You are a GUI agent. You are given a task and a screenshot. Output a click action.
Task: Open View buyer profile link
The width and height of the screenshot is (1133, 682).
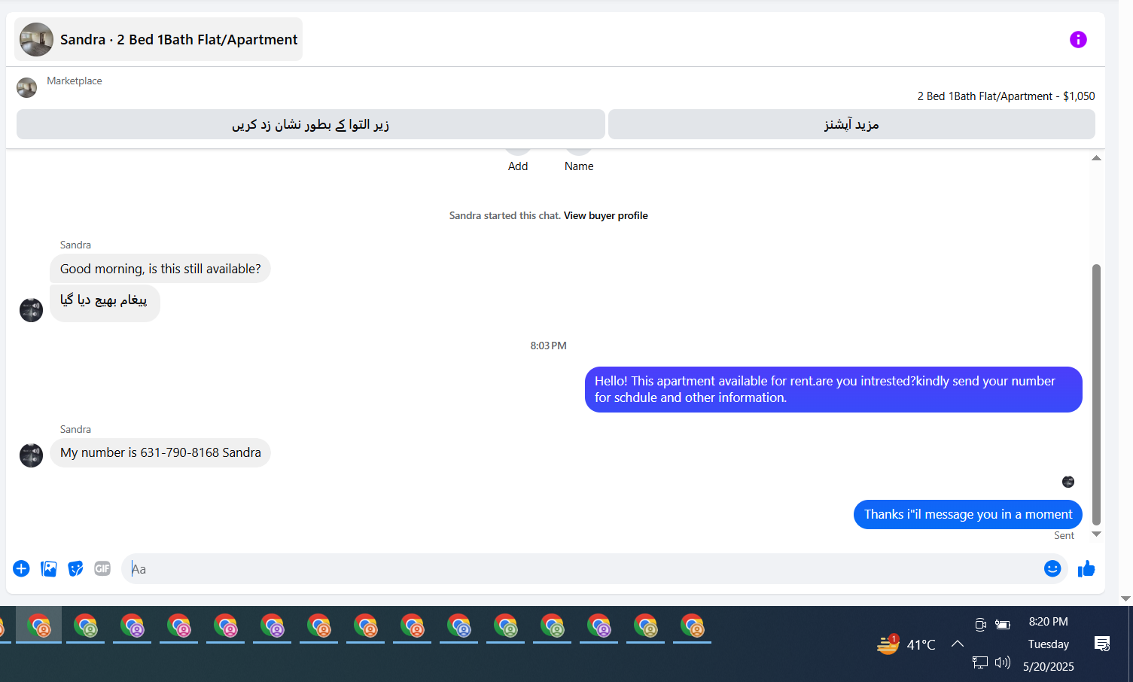pyautogui.click(x=605, y=215)
